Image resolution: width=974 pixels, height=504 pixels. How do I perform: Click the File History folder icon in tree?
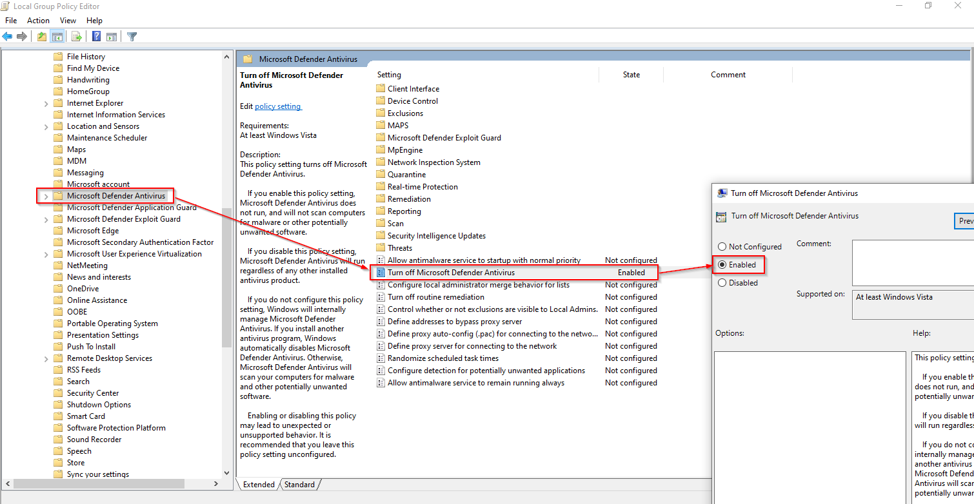click(58, 57)
